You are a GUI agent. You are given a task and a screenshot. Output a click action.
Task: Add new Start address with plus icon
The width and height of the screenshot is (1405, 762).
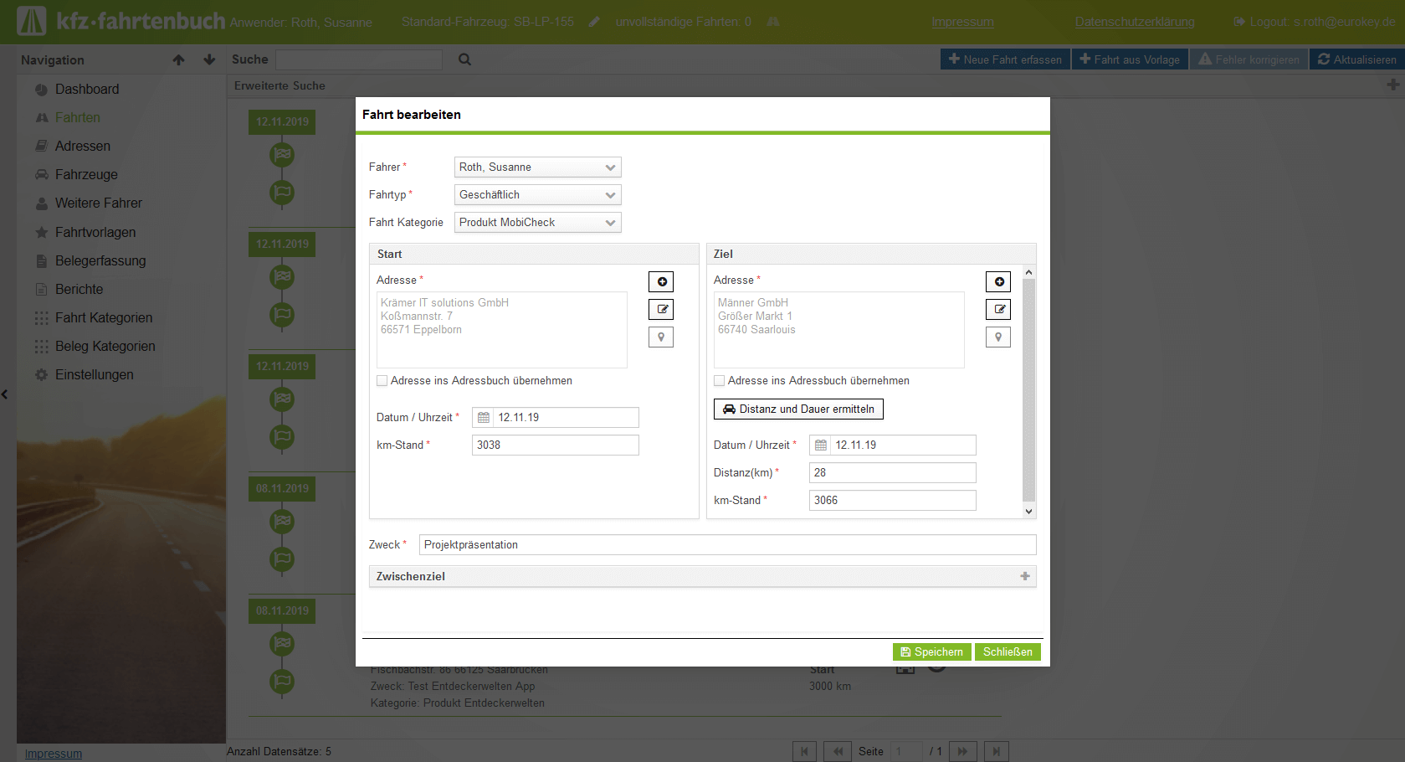tap(661, 281)
